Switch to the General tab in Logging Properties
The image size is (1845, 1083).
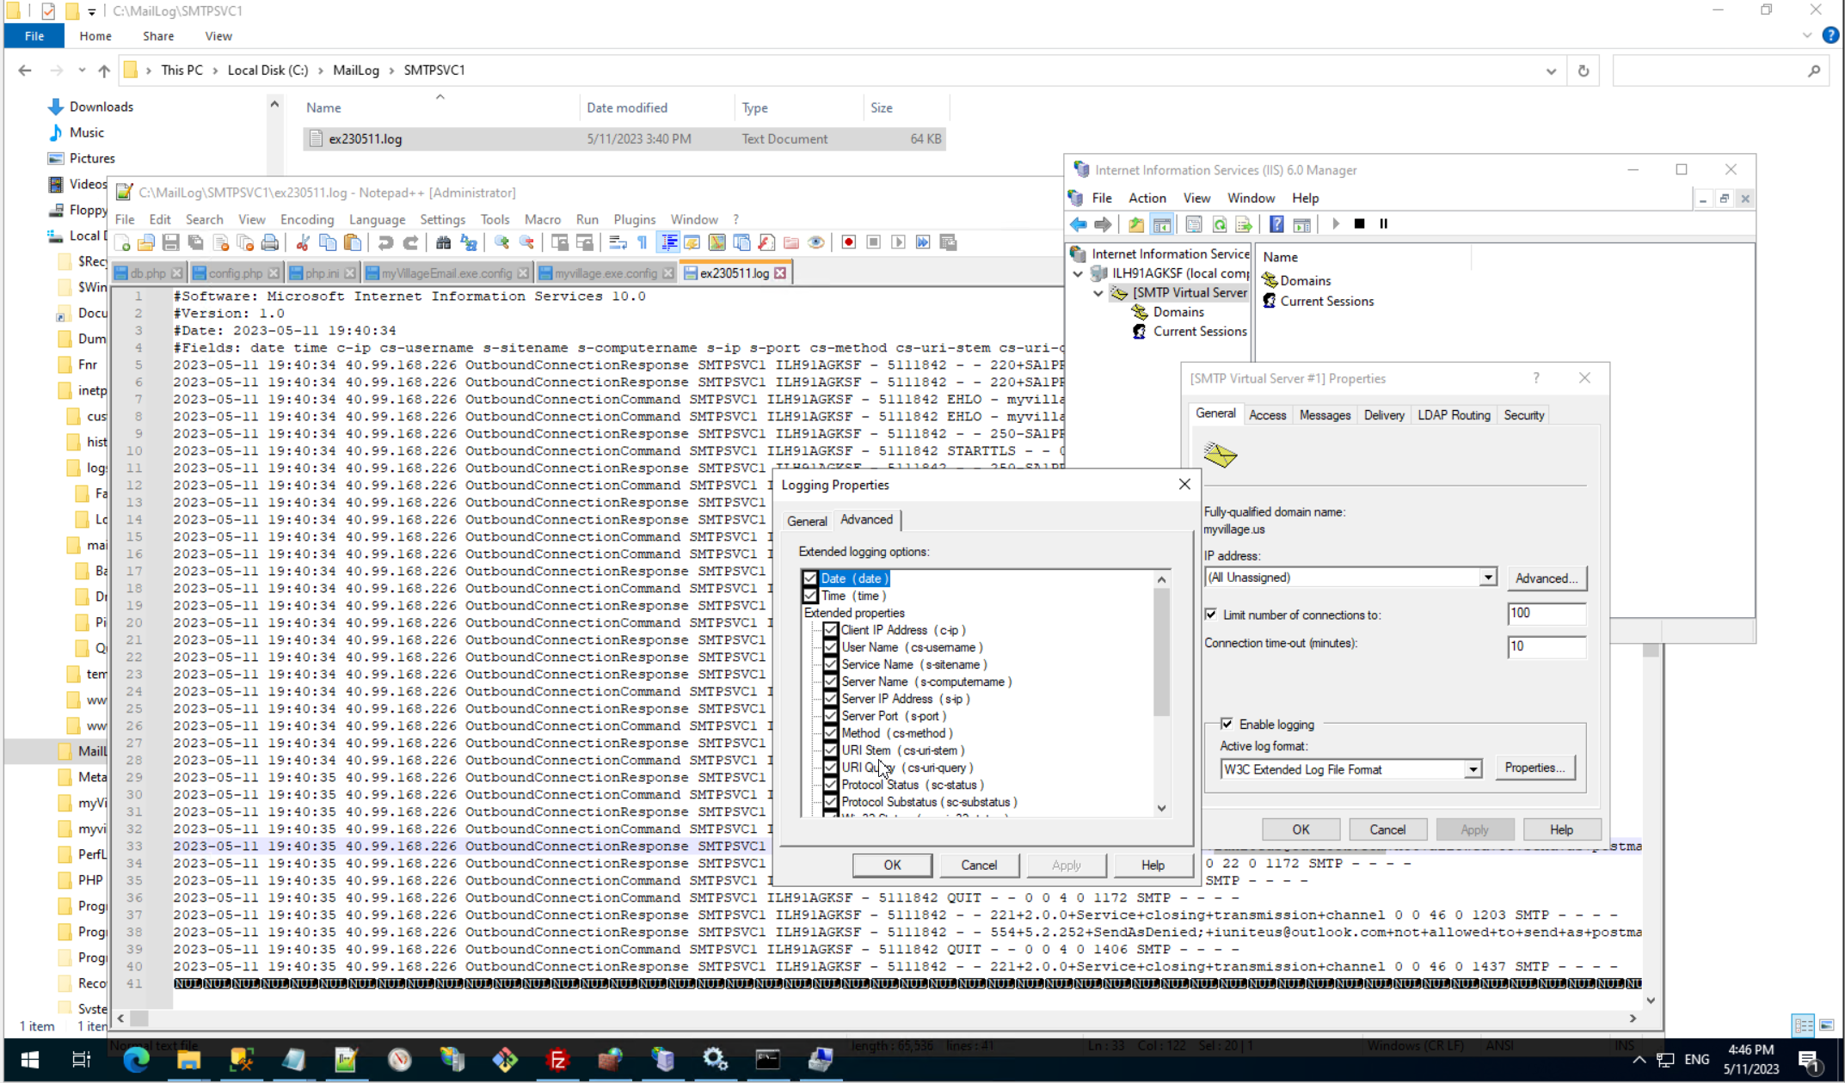[x=806, y=521]
